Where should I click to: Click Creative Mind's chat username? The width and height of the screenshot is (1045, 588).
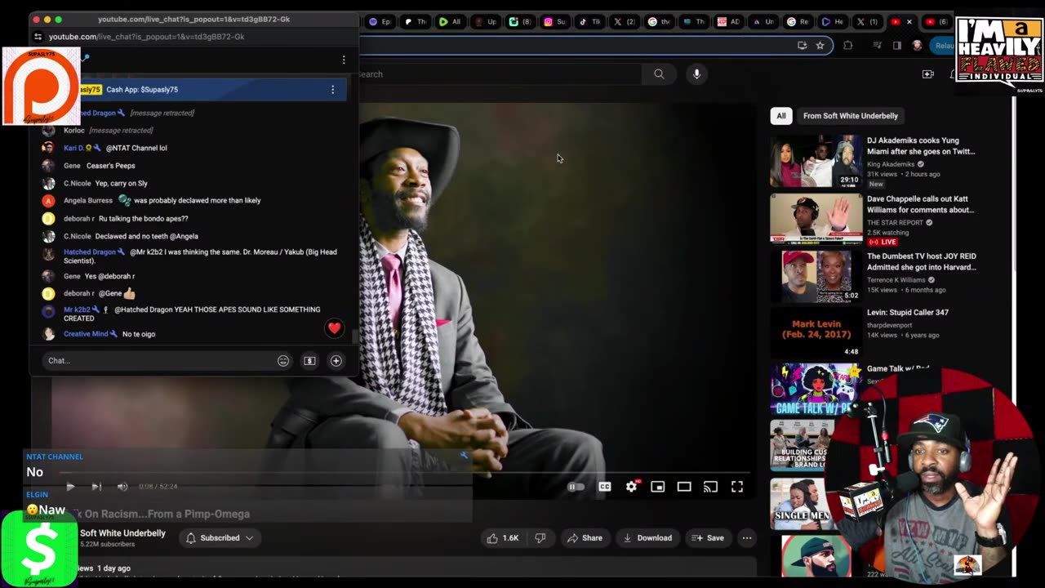(x=86, y=334)
